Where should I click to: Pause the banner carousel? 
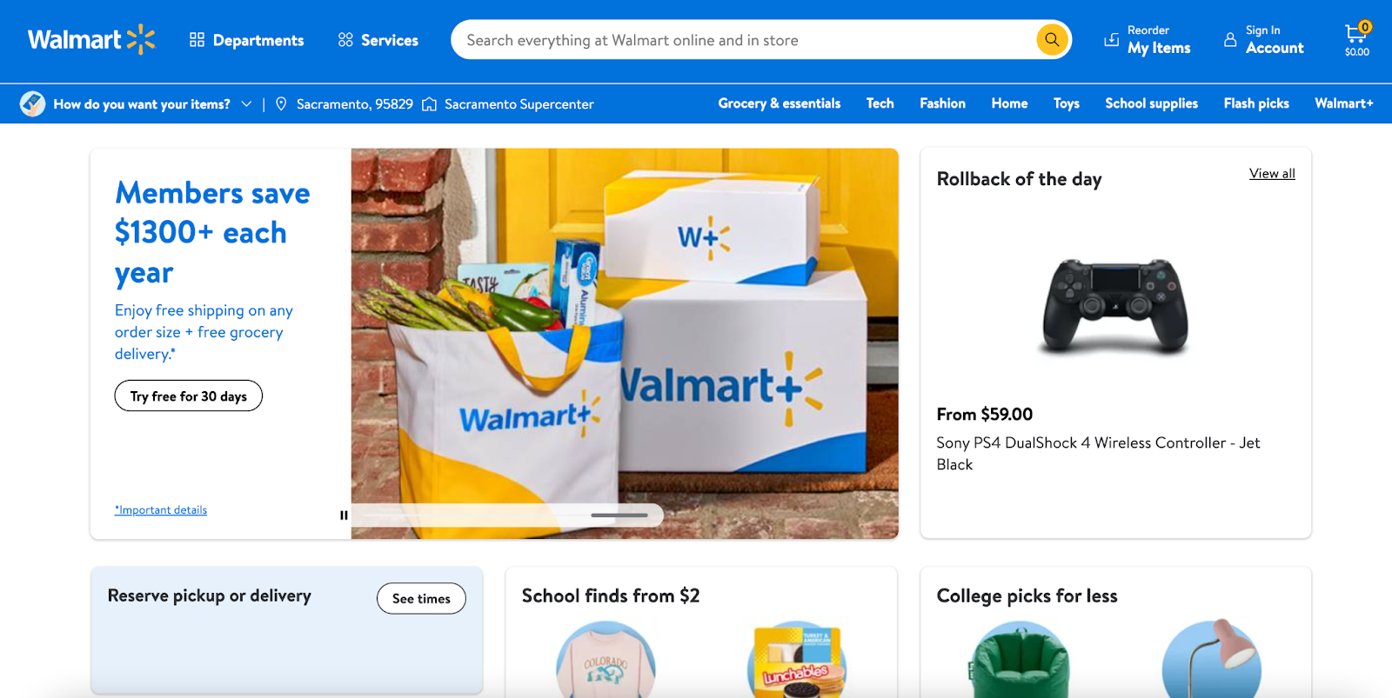pyautogui.click(x=344, y=515)
